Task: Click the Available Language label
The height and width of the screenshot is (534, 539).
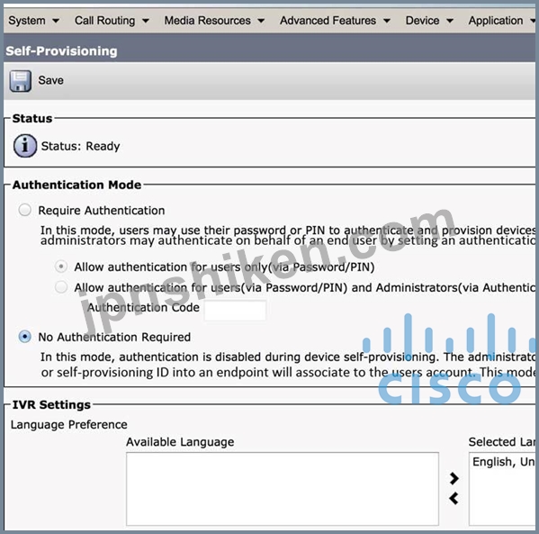Action: tap(180, 442)
